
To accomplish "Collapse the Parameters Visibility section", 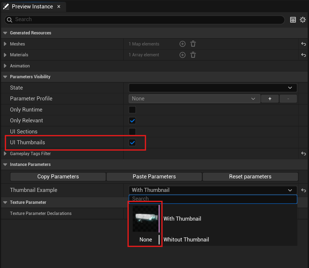I will tap(5, 77).
